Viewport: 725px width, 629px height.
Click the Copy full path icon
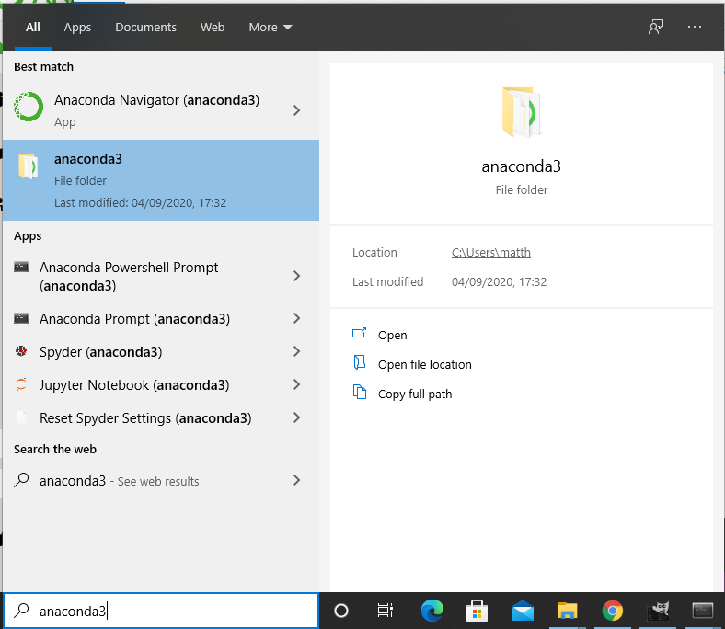coord(359,392)
